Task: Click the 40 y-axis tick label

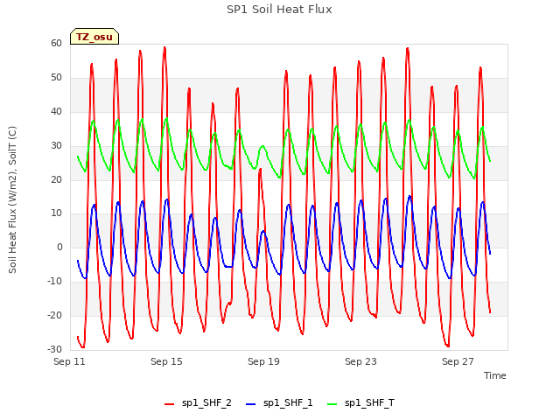Action: pyautogui.click(x=56, y=111)
